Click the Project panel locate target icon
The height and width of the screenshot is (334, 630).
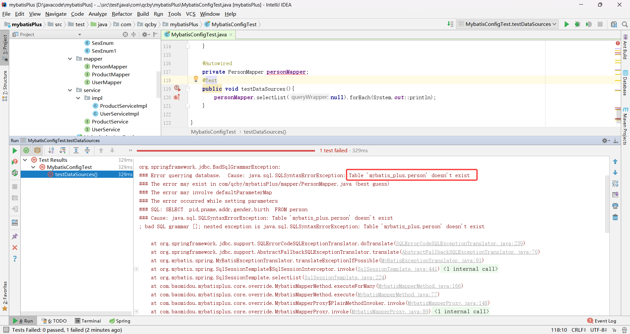[125, 34]
